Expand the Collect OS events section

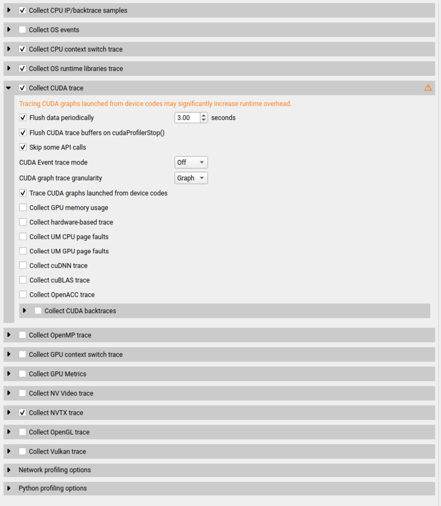point(8,30)
